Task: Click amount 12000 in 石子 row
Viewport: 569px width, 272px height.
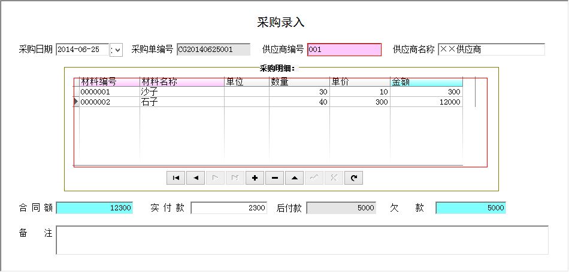Action: [x=426, y=102]
